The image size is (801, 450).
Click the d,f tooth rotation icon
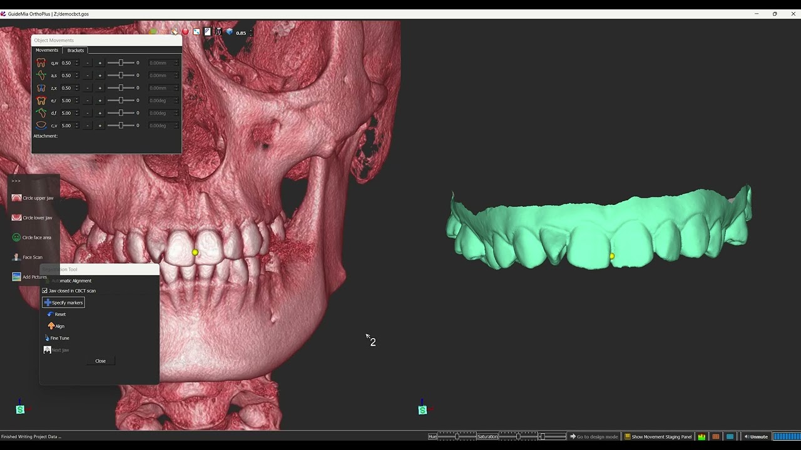(x=41, y=112)
